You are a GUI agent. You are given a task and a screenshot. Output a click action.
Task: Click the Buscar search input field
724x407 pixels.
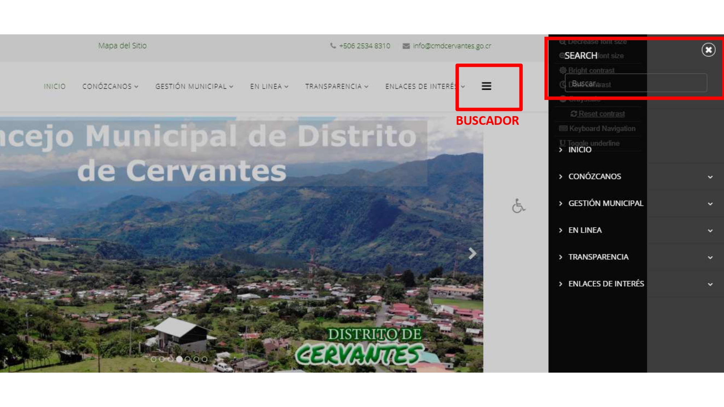click(635, 83)
